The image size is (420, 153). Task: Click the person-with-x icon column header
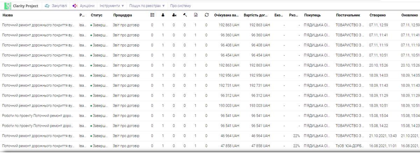tap(174, 15)
